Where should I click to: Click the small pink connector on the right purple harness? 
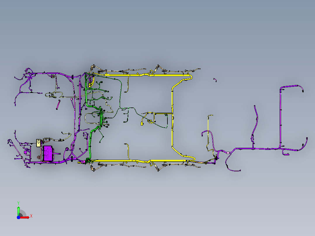tap(228, 153)
